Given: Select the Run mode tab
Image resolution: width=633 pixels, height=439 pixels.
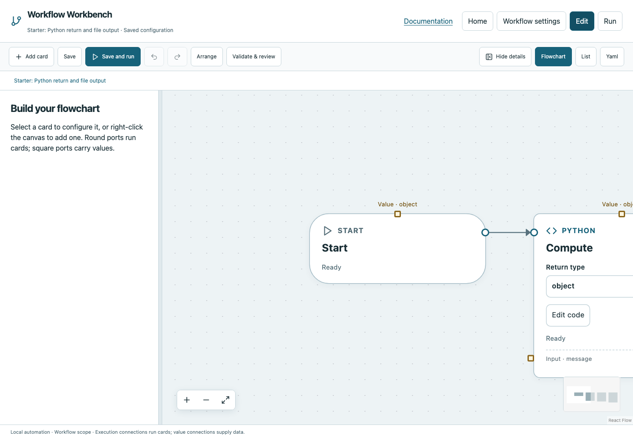Looking at the screenshot, I should [610, 21].
